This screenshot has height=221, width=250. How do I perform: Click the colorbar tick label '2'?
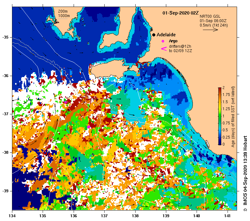point(223,87)
